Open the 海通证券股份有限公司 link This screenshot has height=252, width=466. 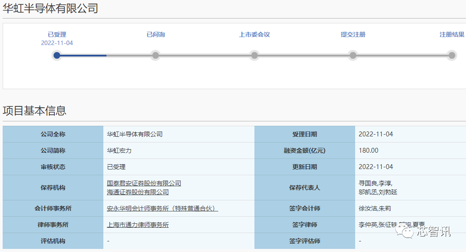(x=138, y=192)
